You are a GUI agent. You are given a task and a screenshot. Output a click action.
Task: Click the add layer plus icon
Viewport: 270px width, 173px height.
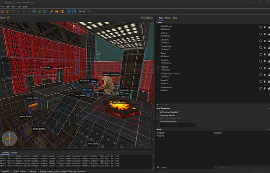(x=157, y=105)
